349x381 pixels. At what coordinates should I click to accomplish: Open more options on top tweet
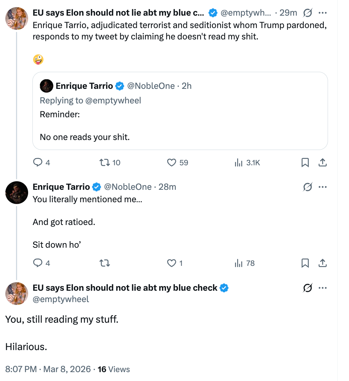coord(323,13)
